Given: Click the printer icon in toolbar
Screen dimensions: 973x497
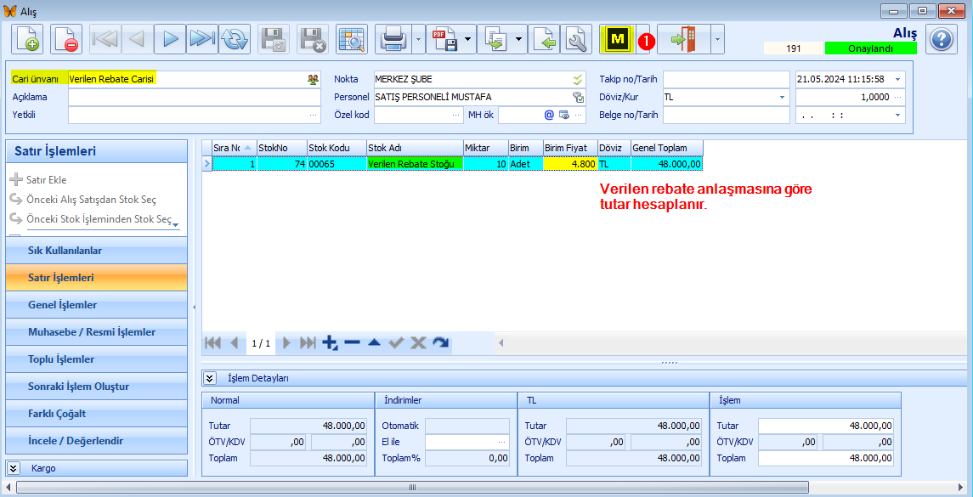Looking at the screenshot, I should coord(393,39).
